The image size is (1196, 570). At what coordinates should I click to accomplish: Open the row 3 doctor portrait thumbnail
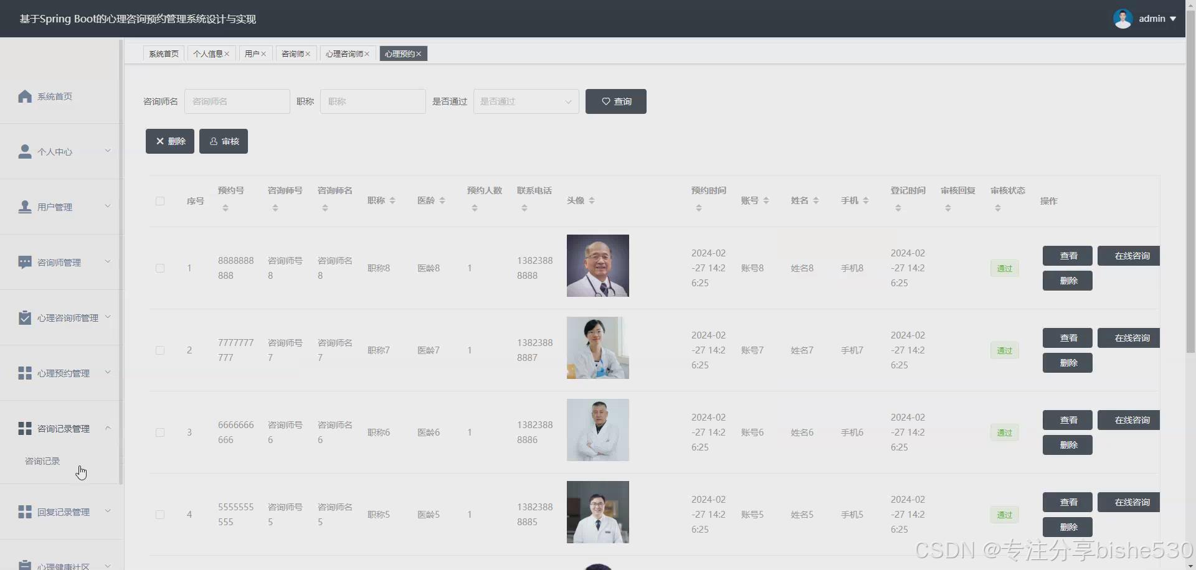598,430
